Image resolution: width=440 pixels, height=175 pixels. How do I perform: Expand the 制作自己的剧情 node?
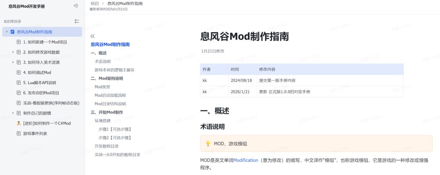(13, 113)
